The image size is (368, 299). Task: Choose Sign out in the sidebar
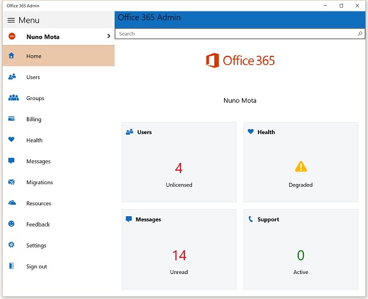pyautogui.click(x=58, y=266)
